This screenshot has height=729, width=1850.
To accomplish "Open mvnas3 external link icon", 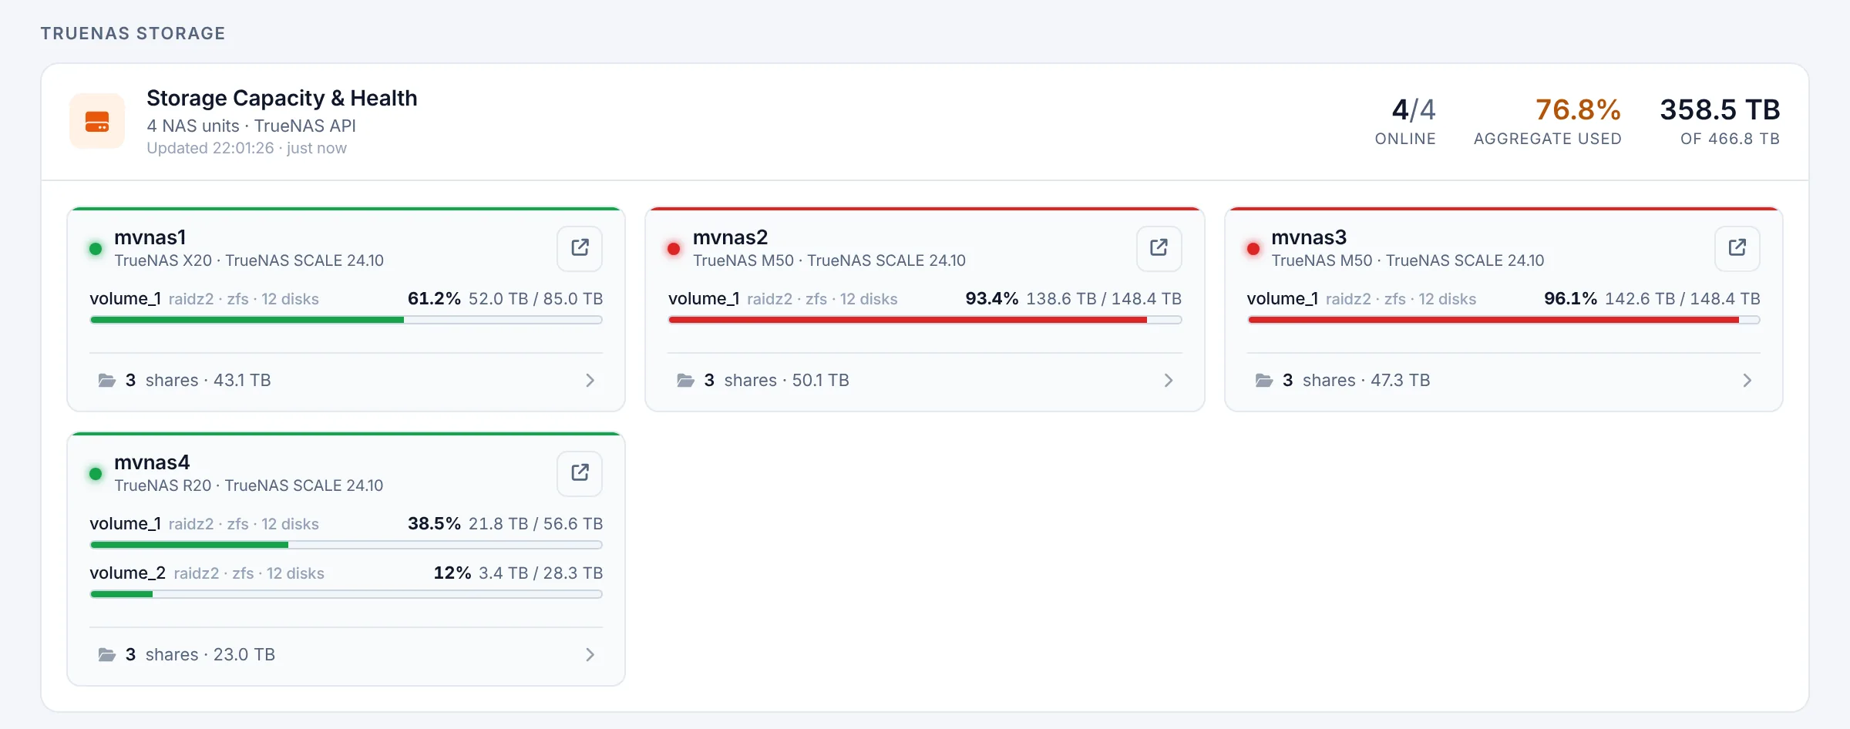I will coord(1737,248).
